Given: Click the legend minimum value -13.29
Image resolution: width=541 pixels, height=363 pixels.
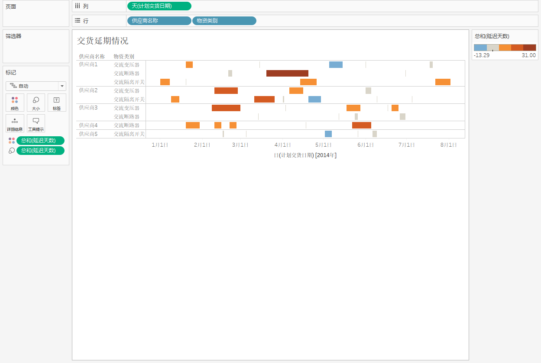Looking at the screenshot, I should coord(482,55).
